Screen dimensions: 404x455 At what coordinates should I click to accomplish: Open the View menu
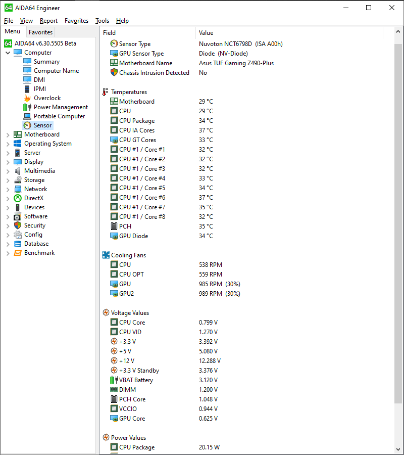pos(26,21)
